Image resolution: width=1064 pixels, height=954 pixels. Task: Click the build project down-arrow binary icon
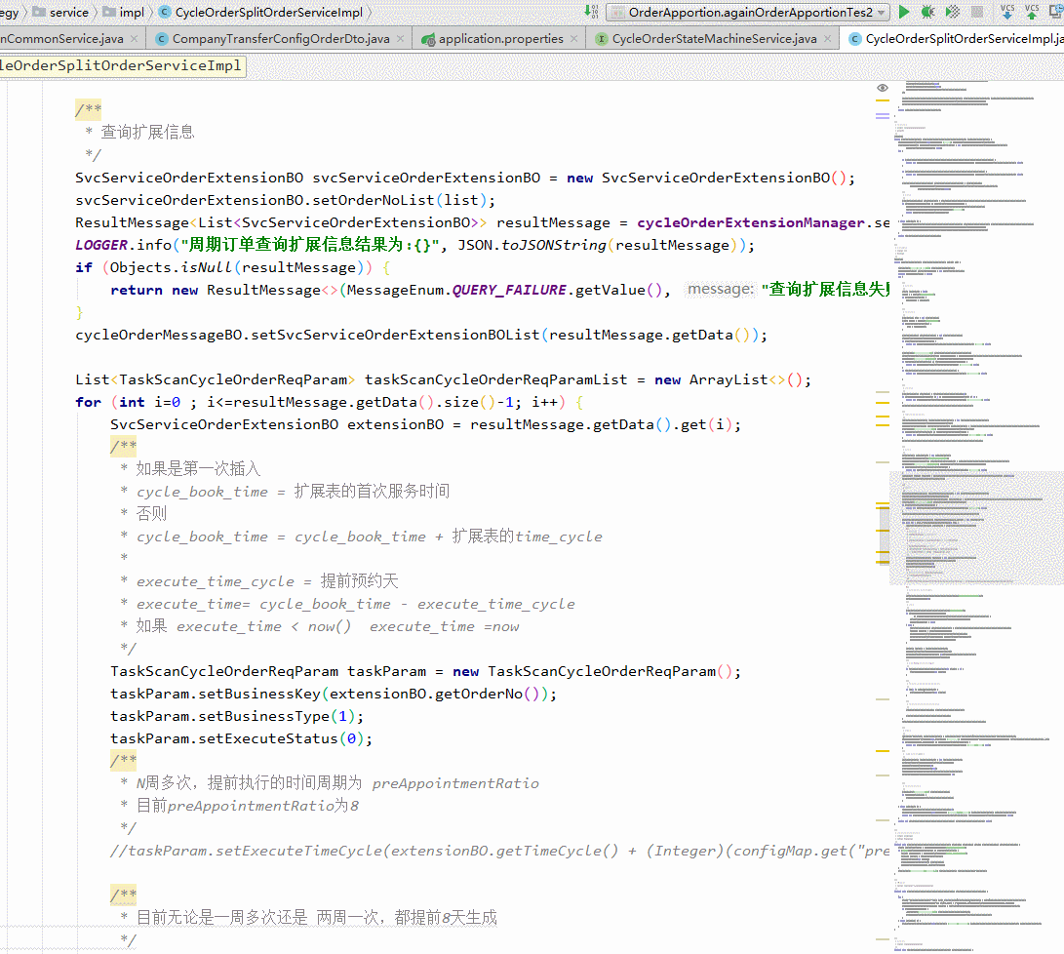coord(591,11)
